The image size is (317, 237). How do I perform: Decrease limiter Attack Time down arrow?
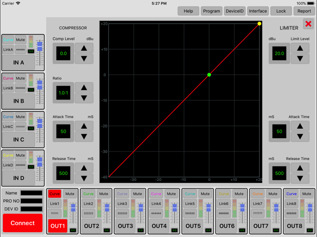point(300,137)
